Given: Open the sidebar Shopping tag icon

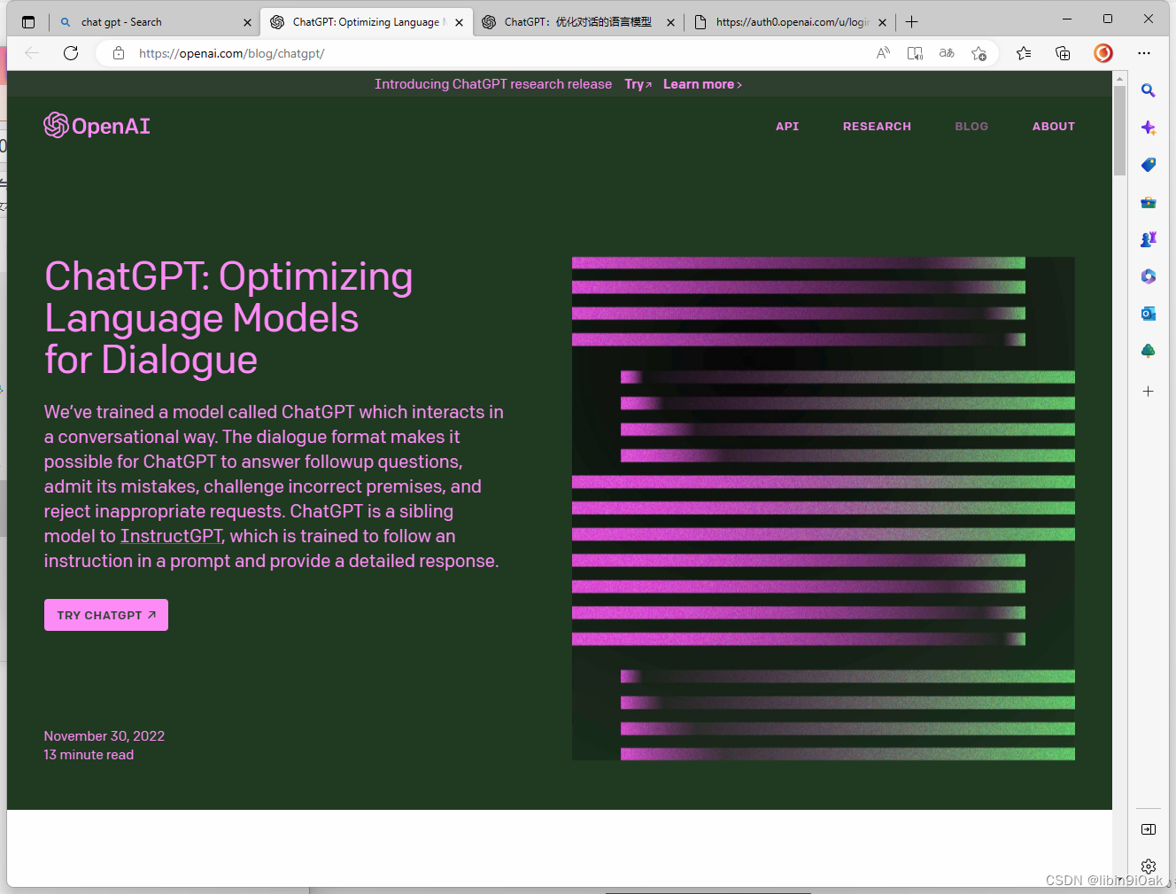Looking at the screenshot, I should [x=1149, y=165].
